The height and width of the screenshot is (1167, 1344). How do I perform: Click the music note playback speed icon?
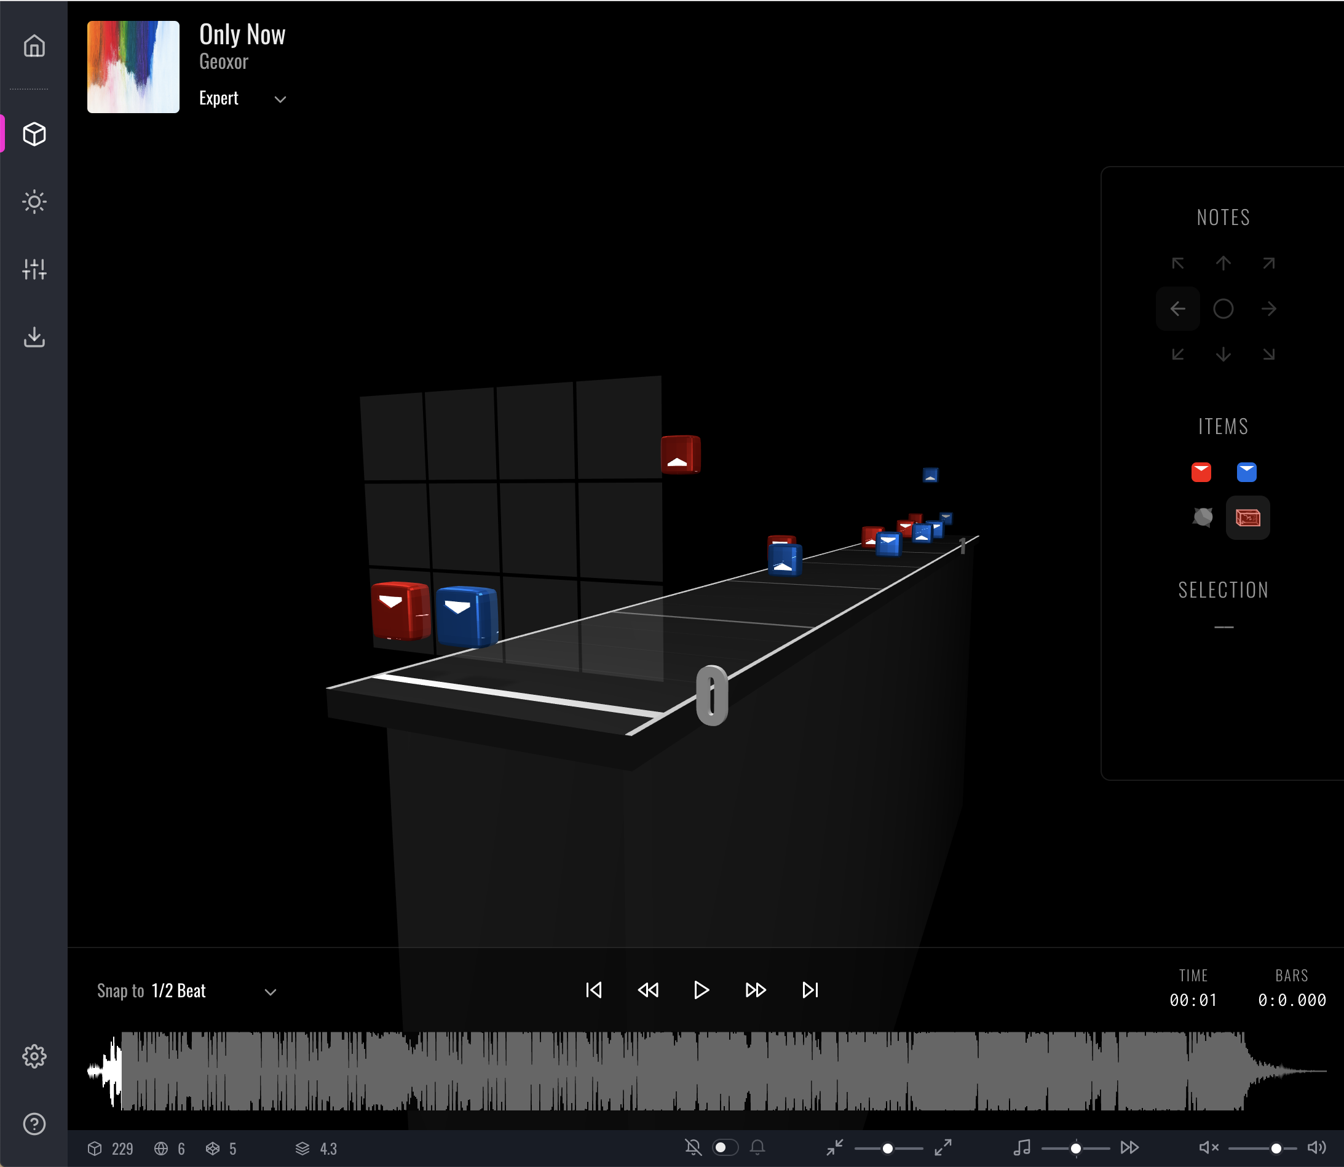click(x=1022, y=1147)
